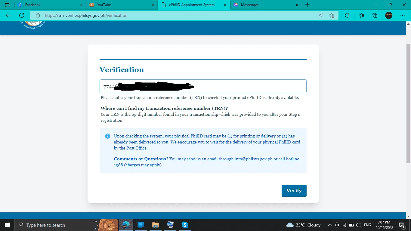This screenshot has width=411, height=231.
Task: Open tab actions menu
Action: tap(7, 5)
